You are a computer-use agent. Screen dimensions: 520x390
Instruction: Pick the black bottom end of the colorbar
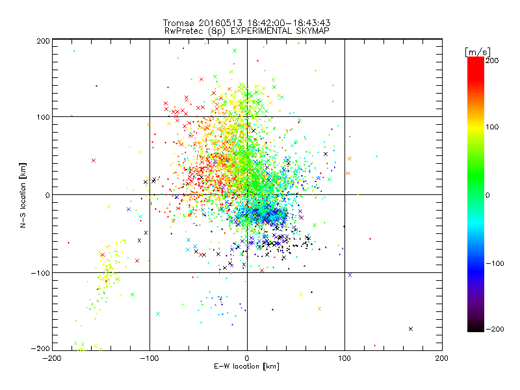pos(476,328)
